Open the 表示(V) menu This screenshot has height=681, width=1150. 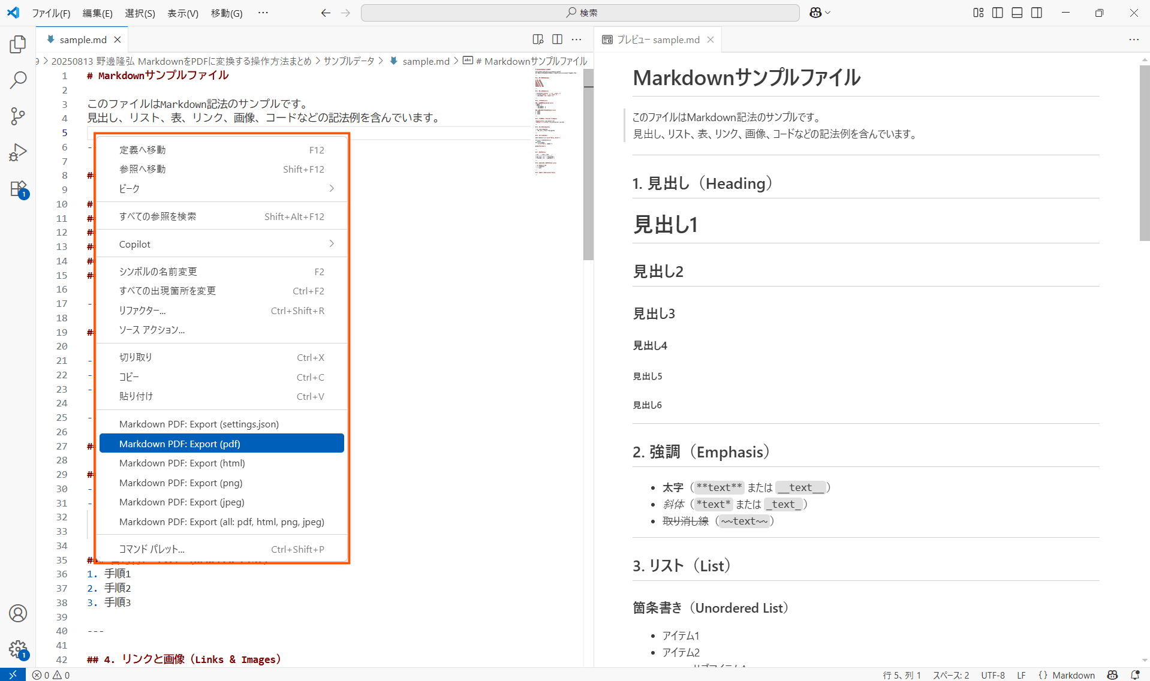(182, 13)
